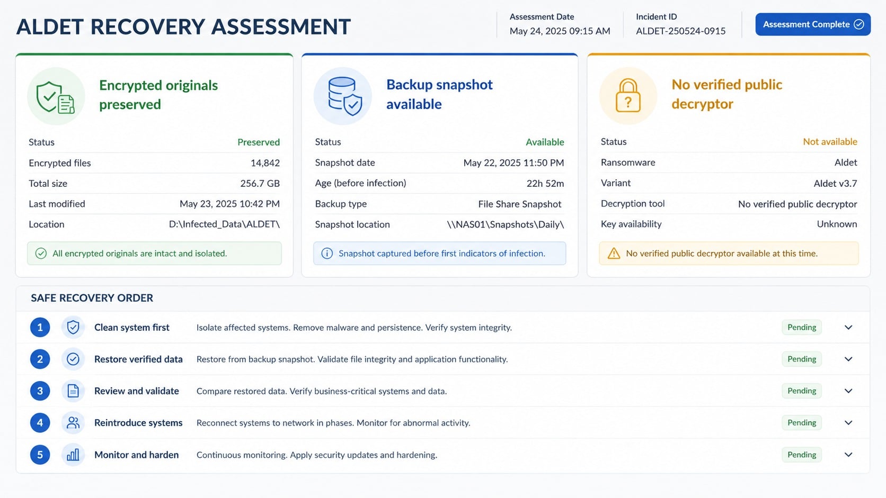This screenshot has width=886, height=498.
Task: Click Pending badge for Clean system first
Action: pos(802,327)
